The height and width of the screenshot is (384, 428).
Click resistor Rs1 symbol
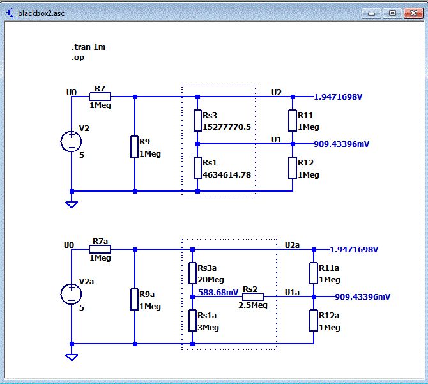197,168
